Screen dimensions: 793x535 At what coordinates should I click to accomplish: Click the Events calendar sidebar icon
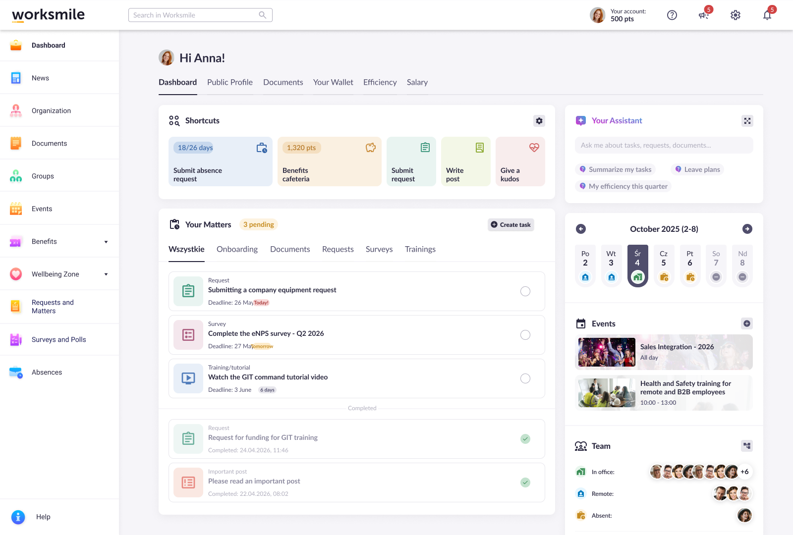click(x=16, y=209)
